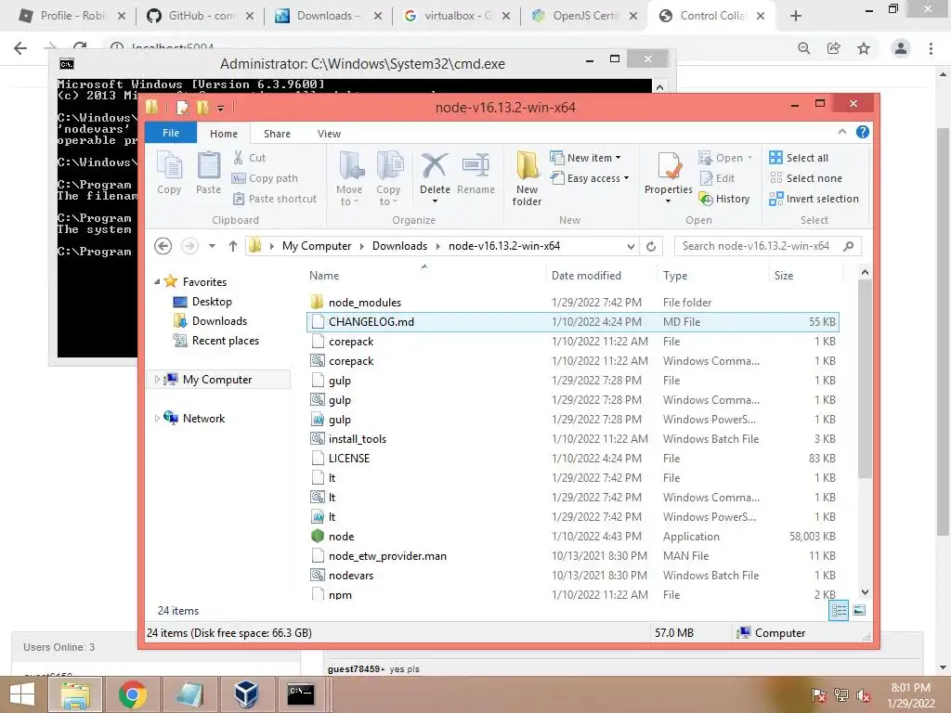Sort files by Date modified column
This screenshot has width=951, height=713.
pyautogui.click(x=601, y=275)
